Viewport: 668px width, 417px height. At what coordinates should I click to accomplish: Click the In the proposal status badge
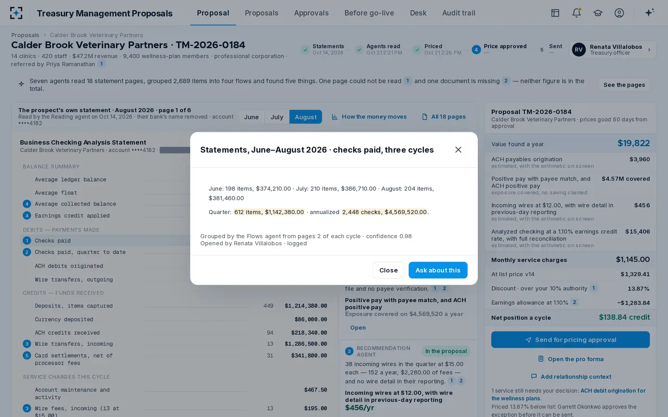[446, 351]
